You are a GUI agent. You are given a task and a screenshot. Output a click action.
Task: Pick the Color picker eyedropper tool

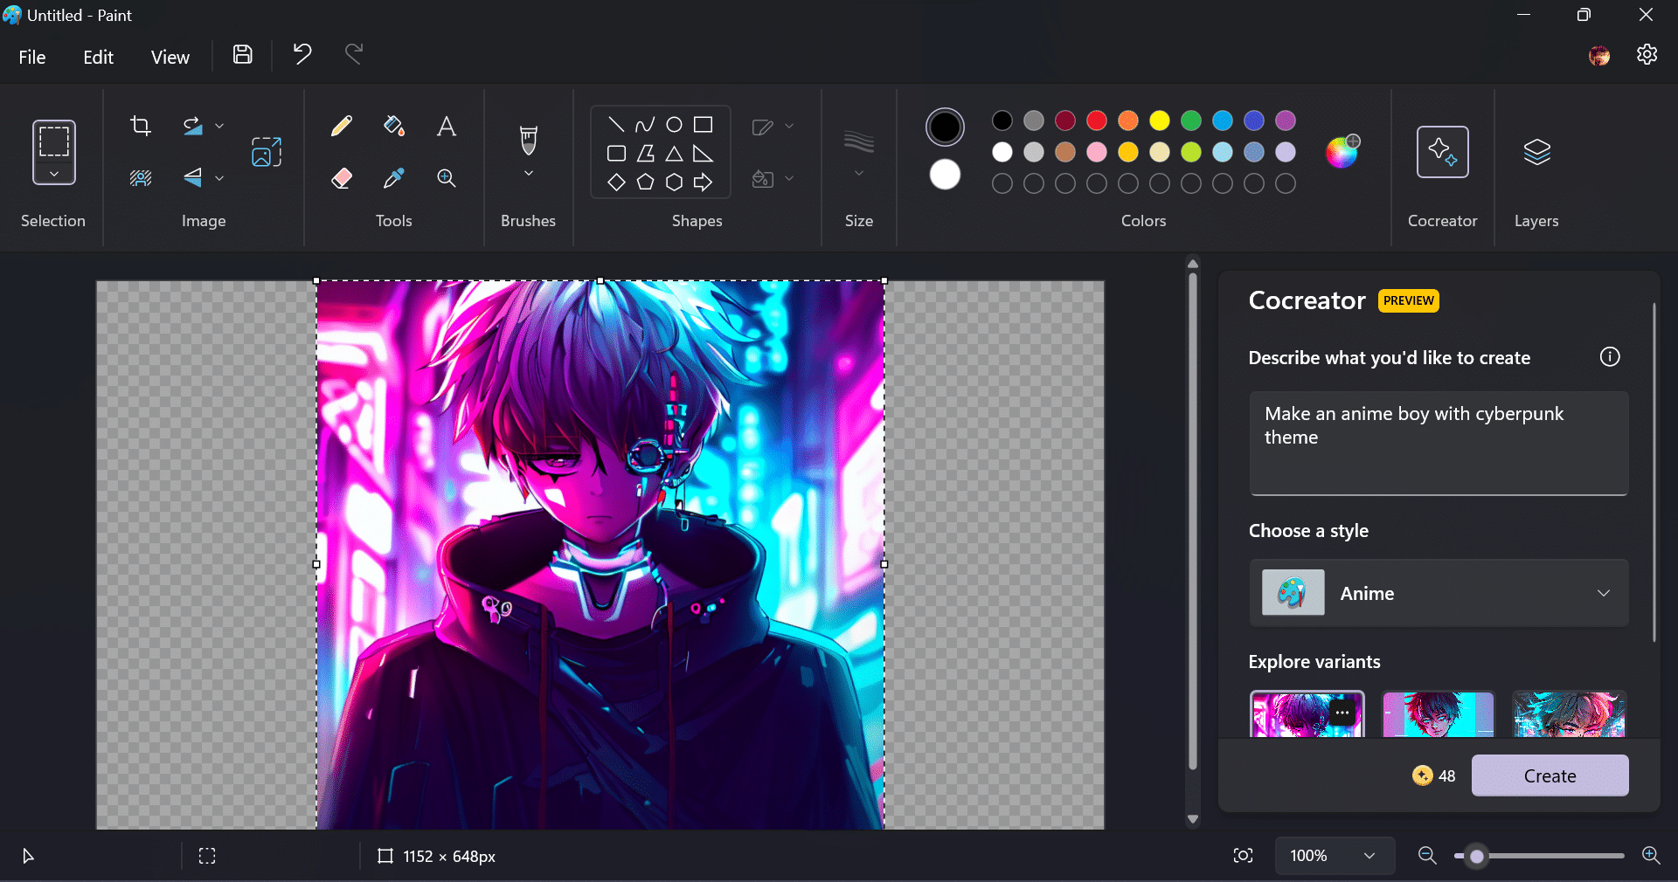(394, 178)
